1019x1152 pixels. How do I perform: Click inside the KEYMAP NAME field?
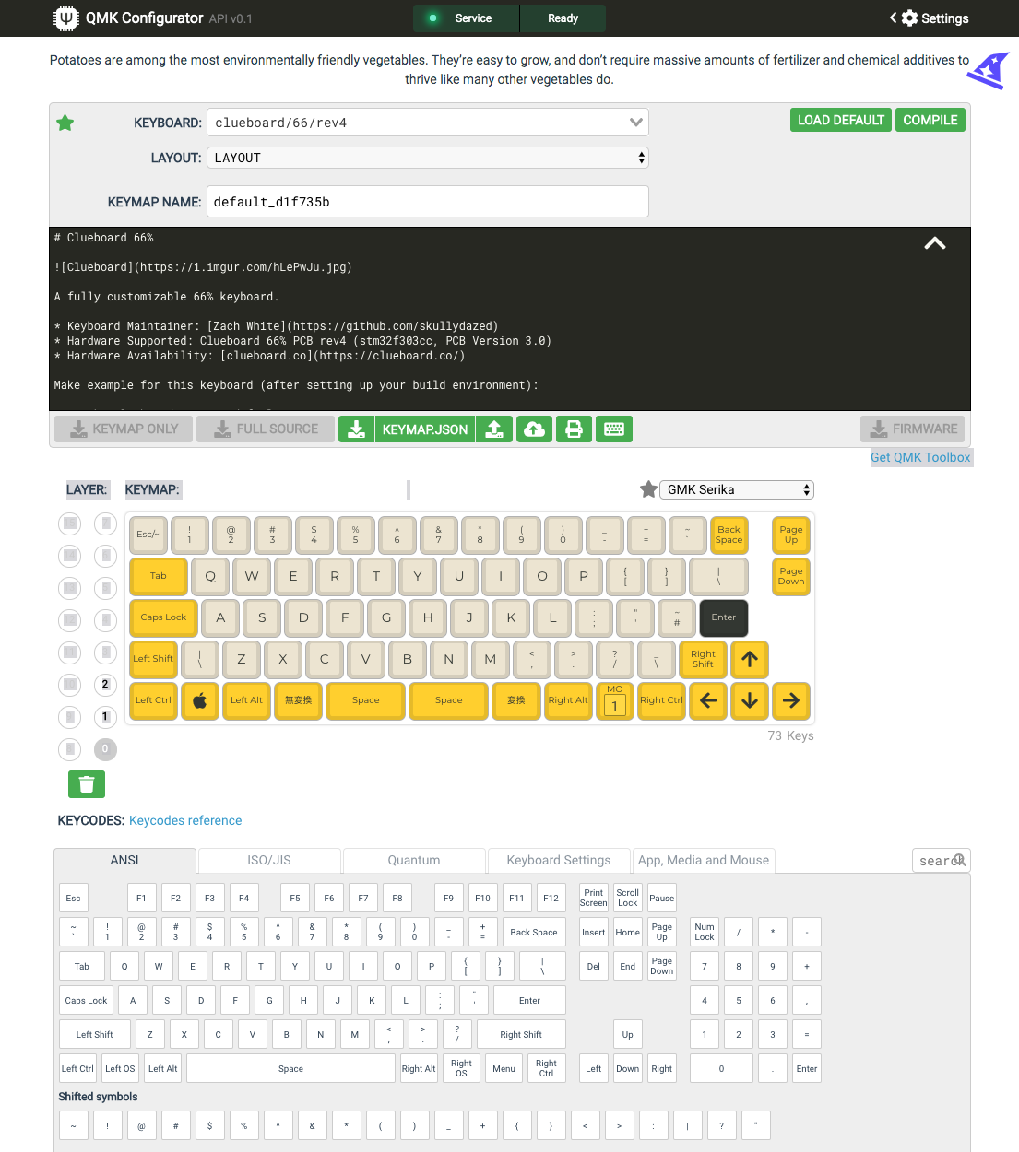[x=427, y=201]
